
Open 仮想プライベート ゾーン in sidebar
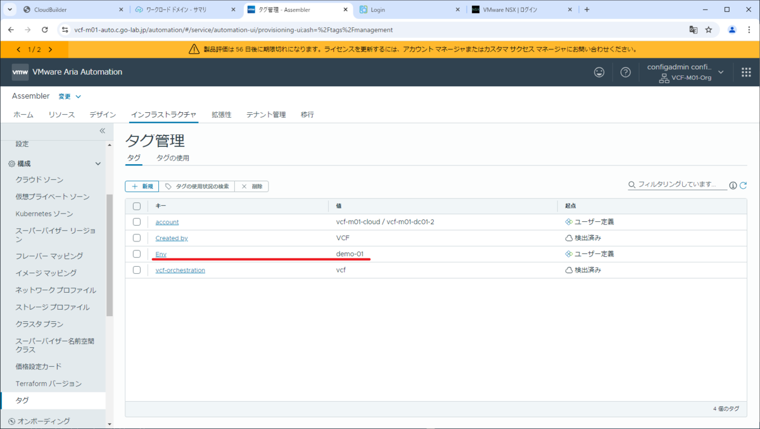click(53, 197)
